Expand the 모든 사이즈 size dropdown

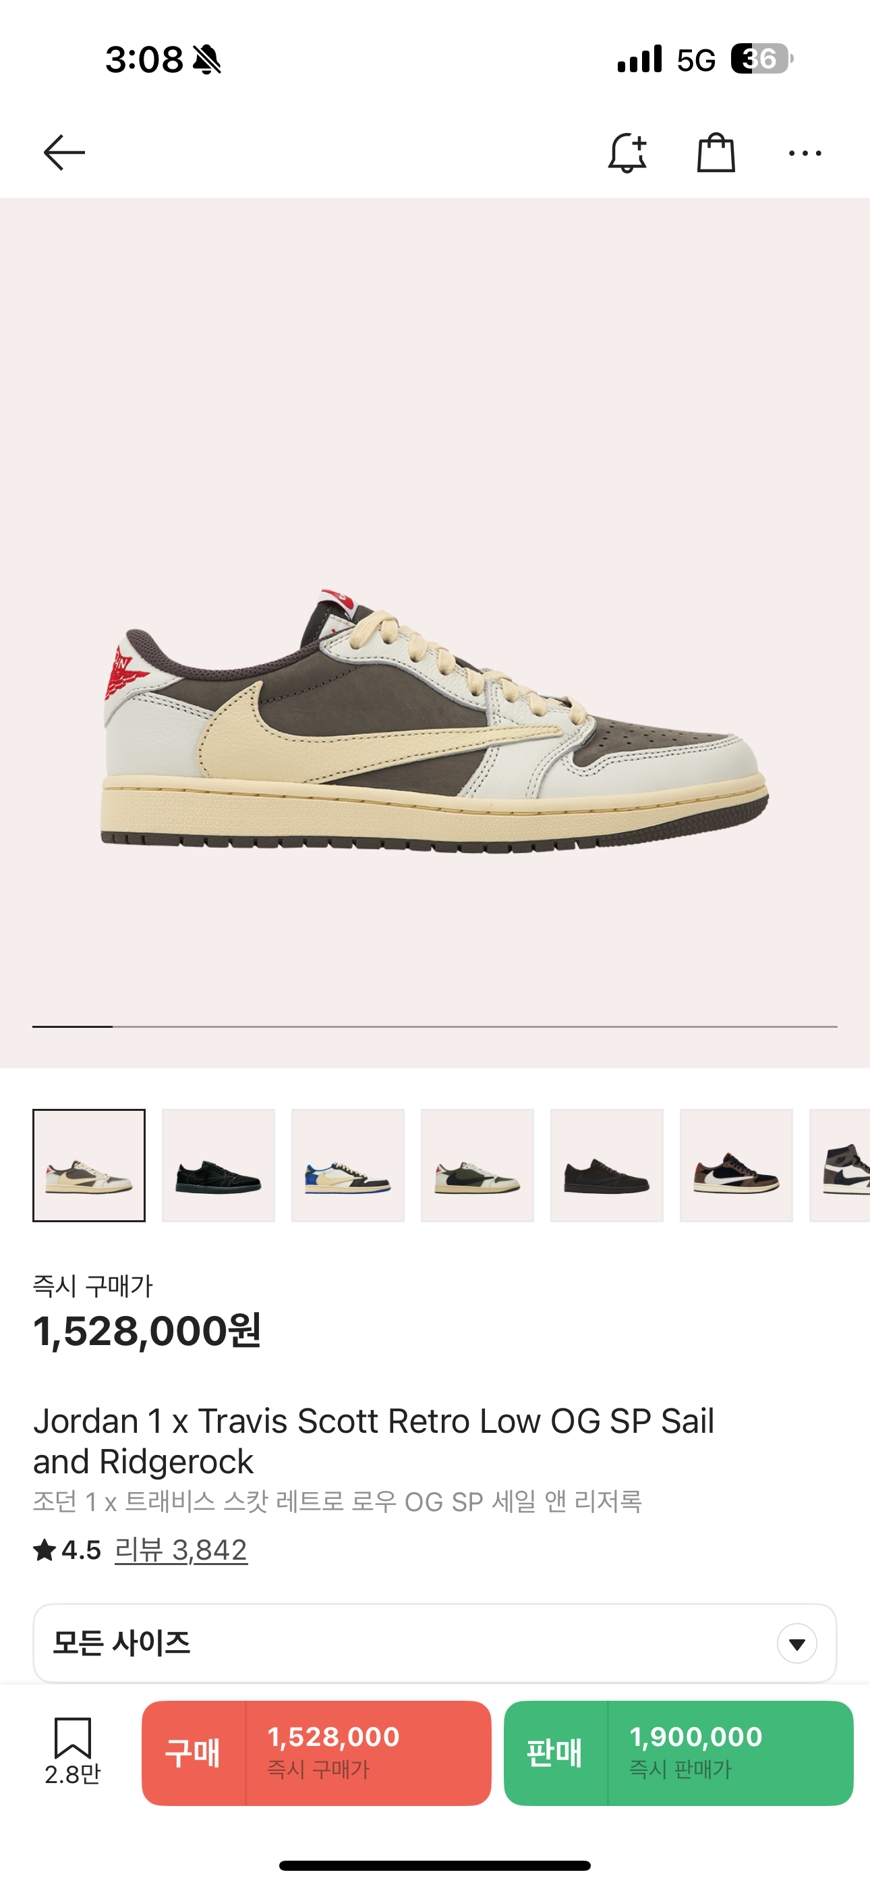pyautogui.click(x=435, y=1643)
